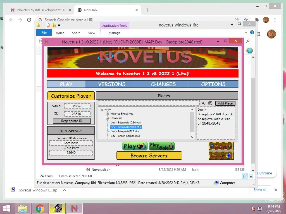The width and height of the screenshot is (286, 214).
Task: Switch to the PLAY tab
Action: click(x=66, y=84)
